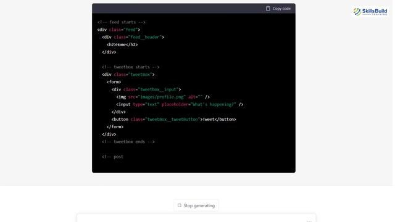Click the stop square icon
The height and width of the screenshot is (222, 395).
(x=180, y=205)
